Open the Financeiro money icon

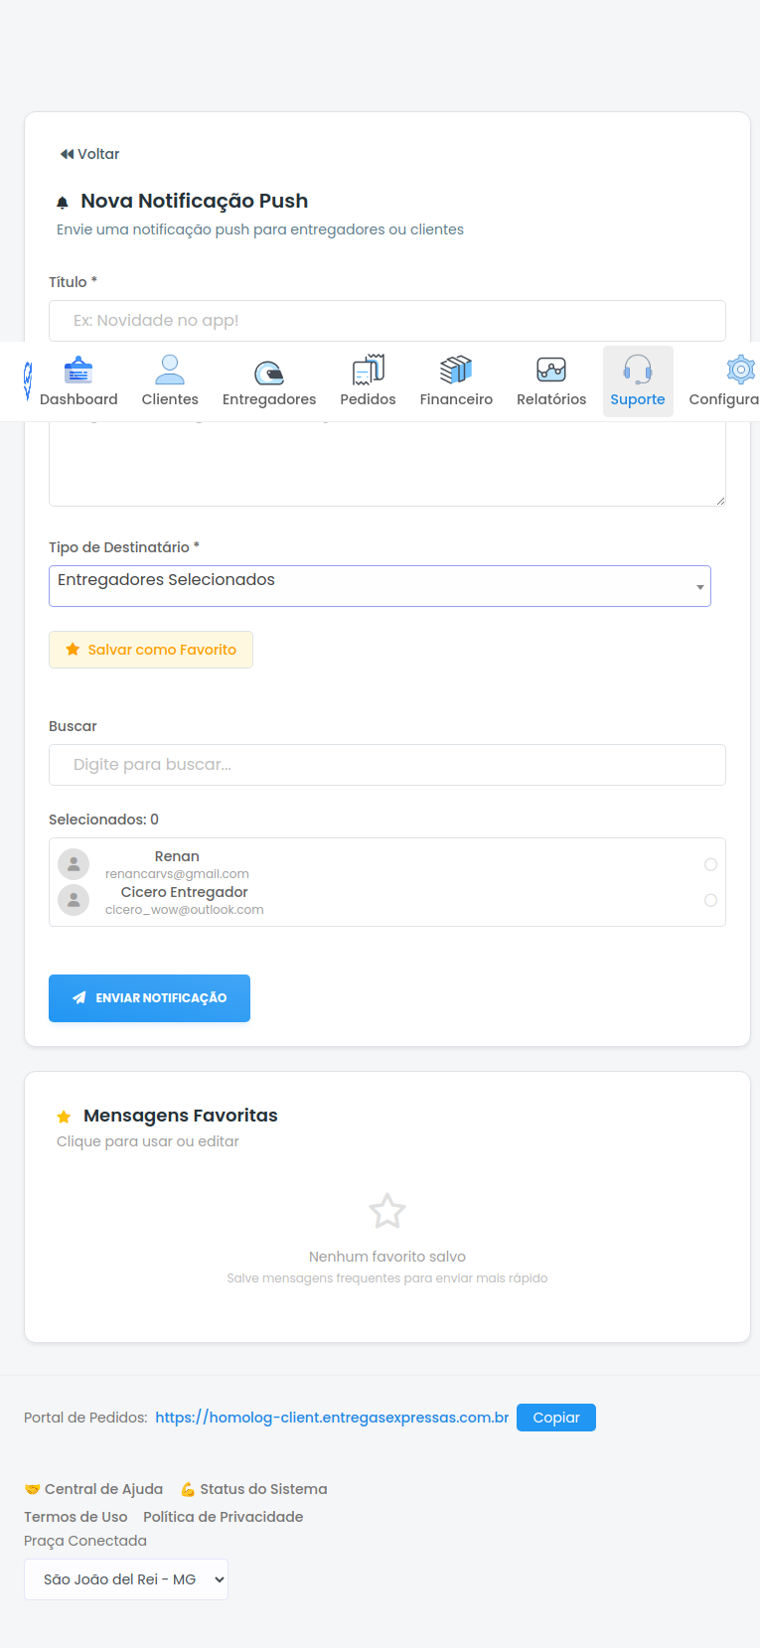click(x=456, y=371)
